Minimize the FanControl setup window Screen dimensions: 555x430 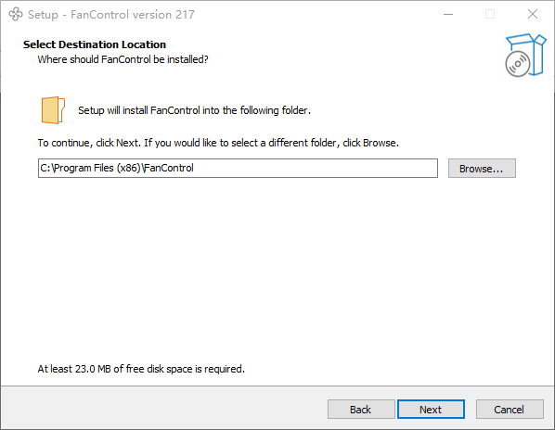448,15
